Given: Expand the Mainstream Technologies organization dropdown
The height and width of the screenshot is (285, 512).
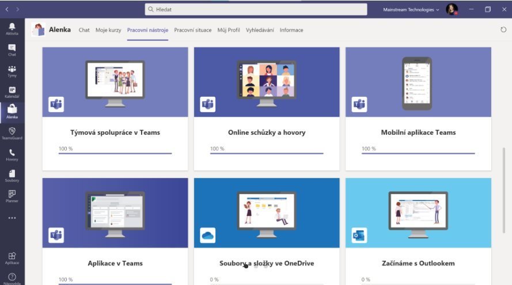Looking at the screenshot, I should click(411, 10).
